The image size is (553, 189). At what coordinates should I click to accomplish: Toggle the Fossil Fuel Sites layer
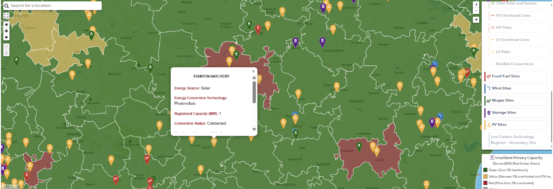(x=515, y=76)
